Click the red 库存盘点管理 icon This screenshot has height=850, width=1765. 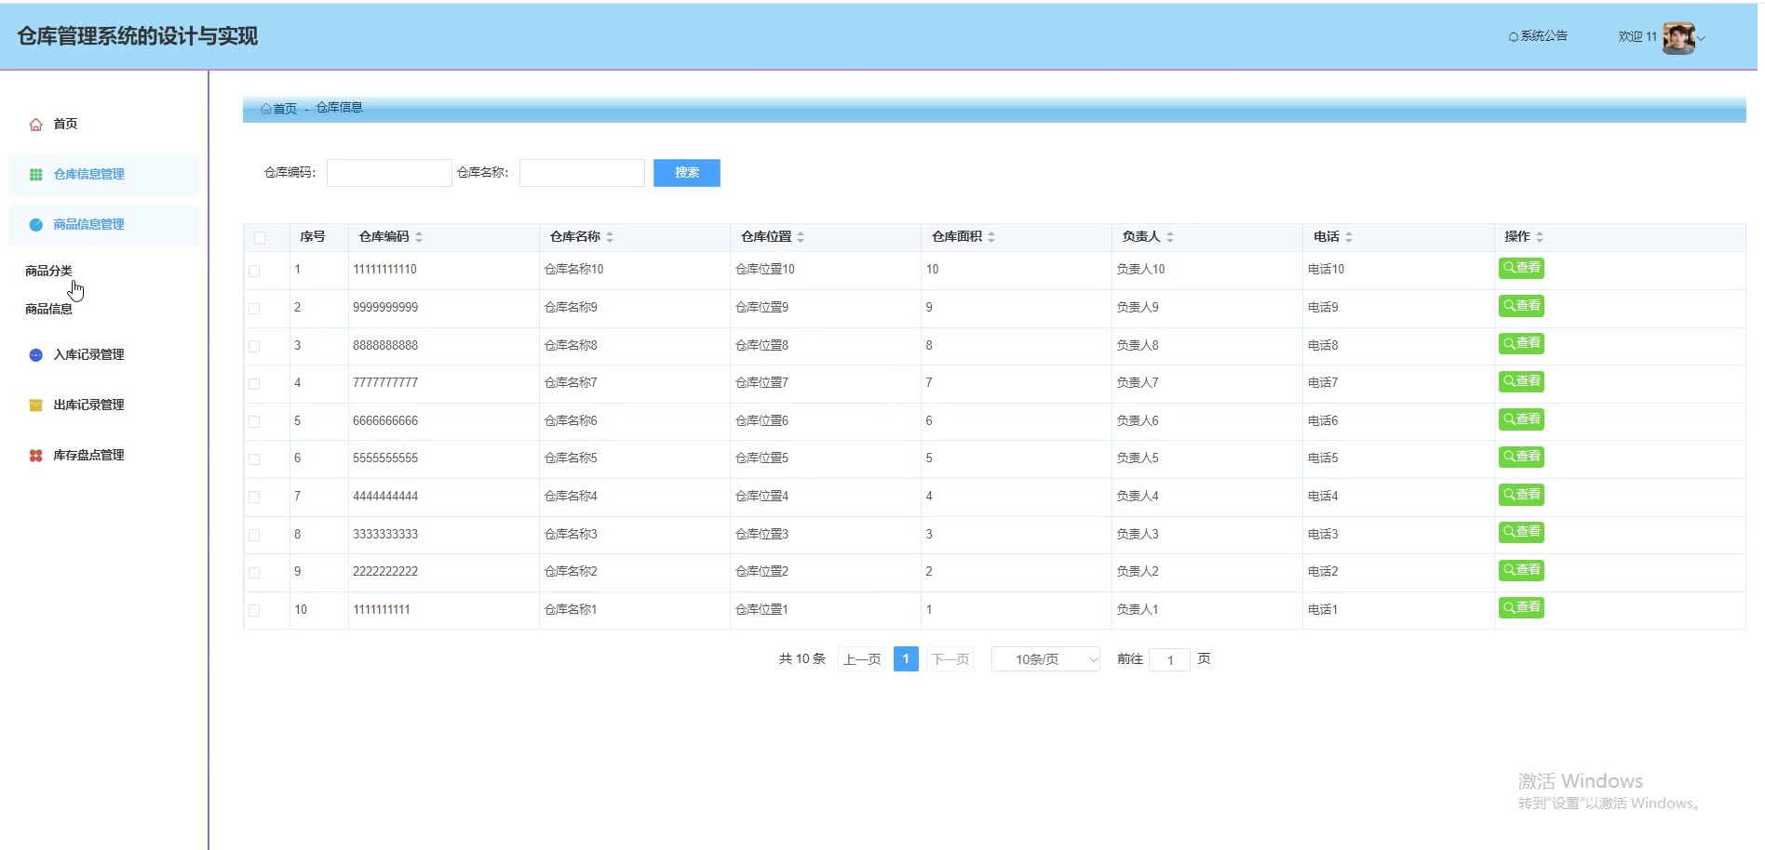pos(36,456)
